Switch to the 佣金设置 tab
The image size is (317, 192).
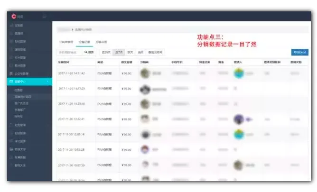click(101, 42)
